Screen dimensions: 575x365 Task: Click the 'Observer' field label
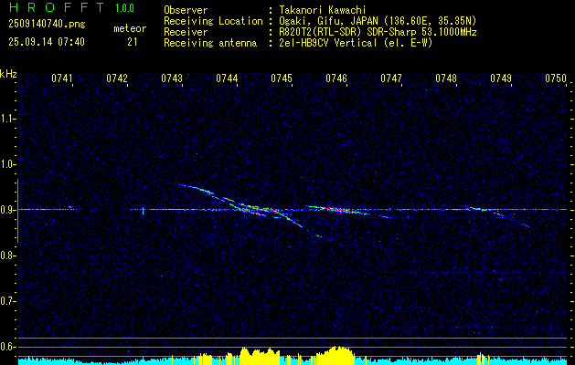[x=186, y=11]
